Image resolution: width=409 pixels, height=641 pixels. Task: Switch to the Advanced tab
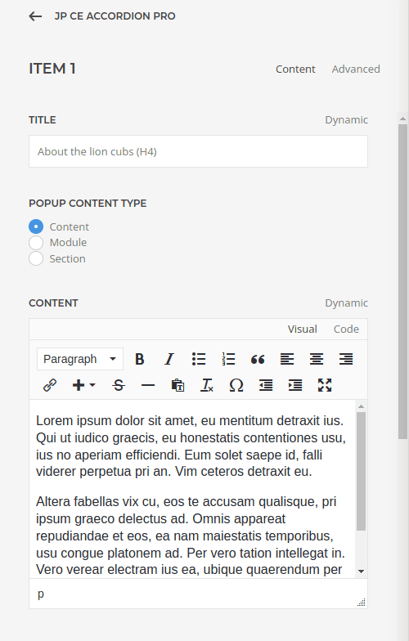pyautogui.click(x=356, y=69)
